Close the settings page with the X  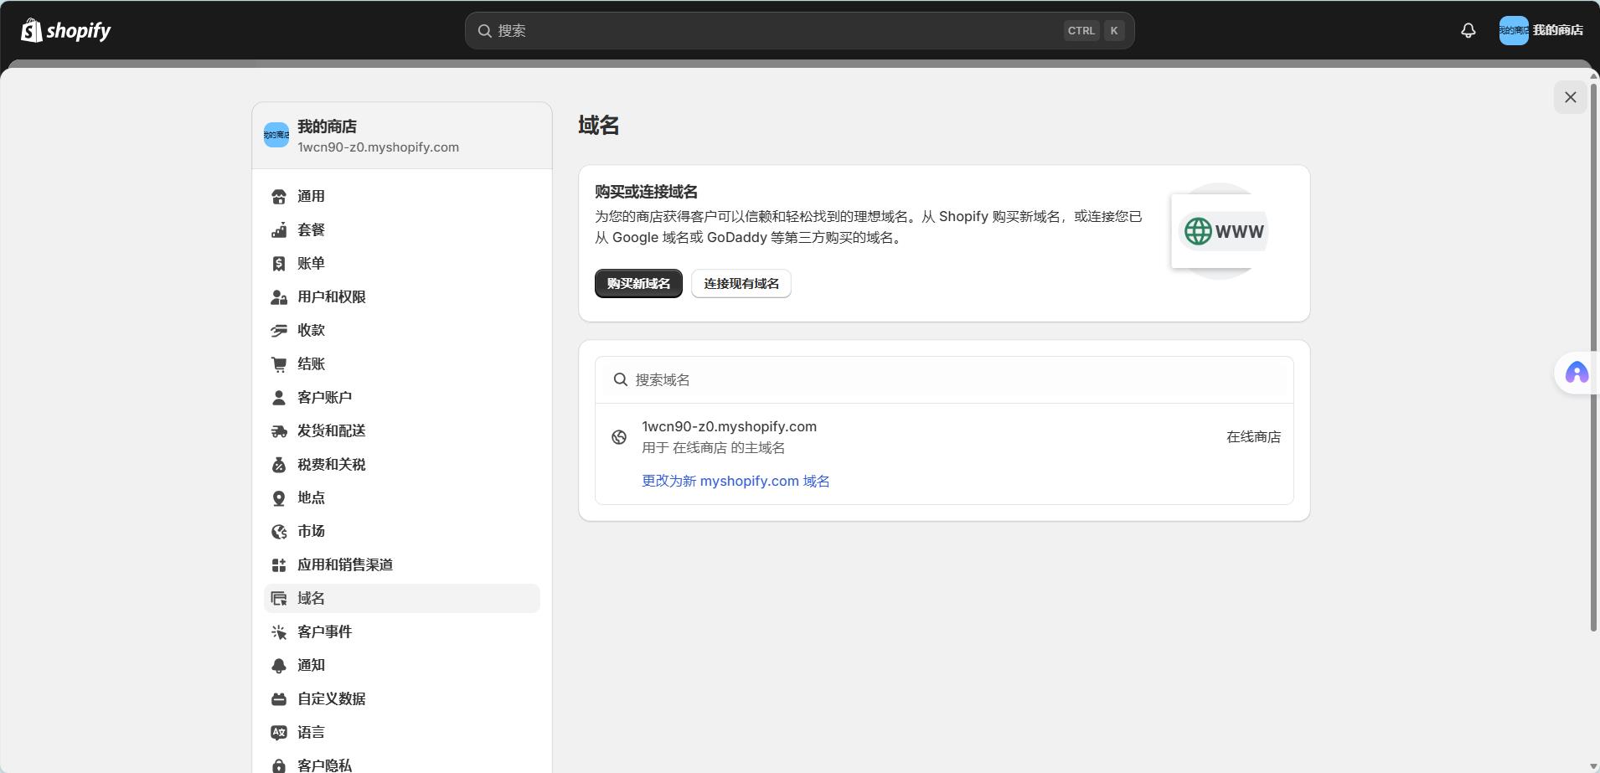(1570, 96)
